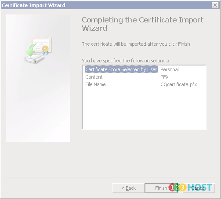221x199 pixels.
Task: Click the green download arrow in the illustration
Action: click(31, 50)
